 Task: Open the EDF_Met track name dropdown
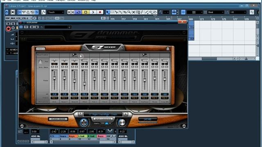point(19,18)
